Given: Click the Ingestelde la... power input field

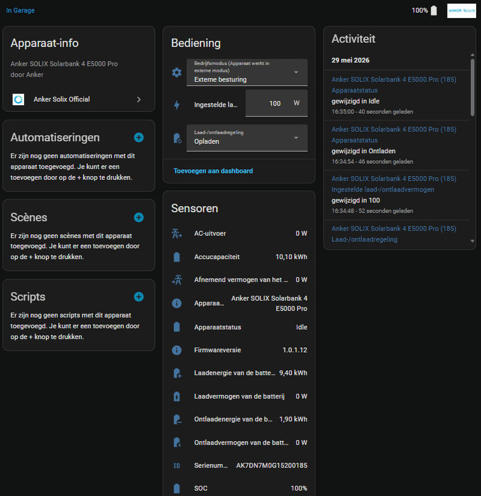Looking at the screenshot, I should 276,103.
